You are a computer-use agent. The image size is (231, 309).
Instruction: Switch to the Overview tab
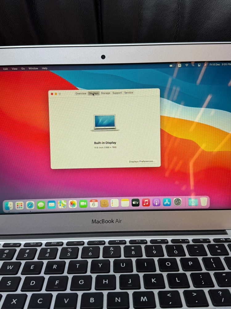[x=81, y=93]
